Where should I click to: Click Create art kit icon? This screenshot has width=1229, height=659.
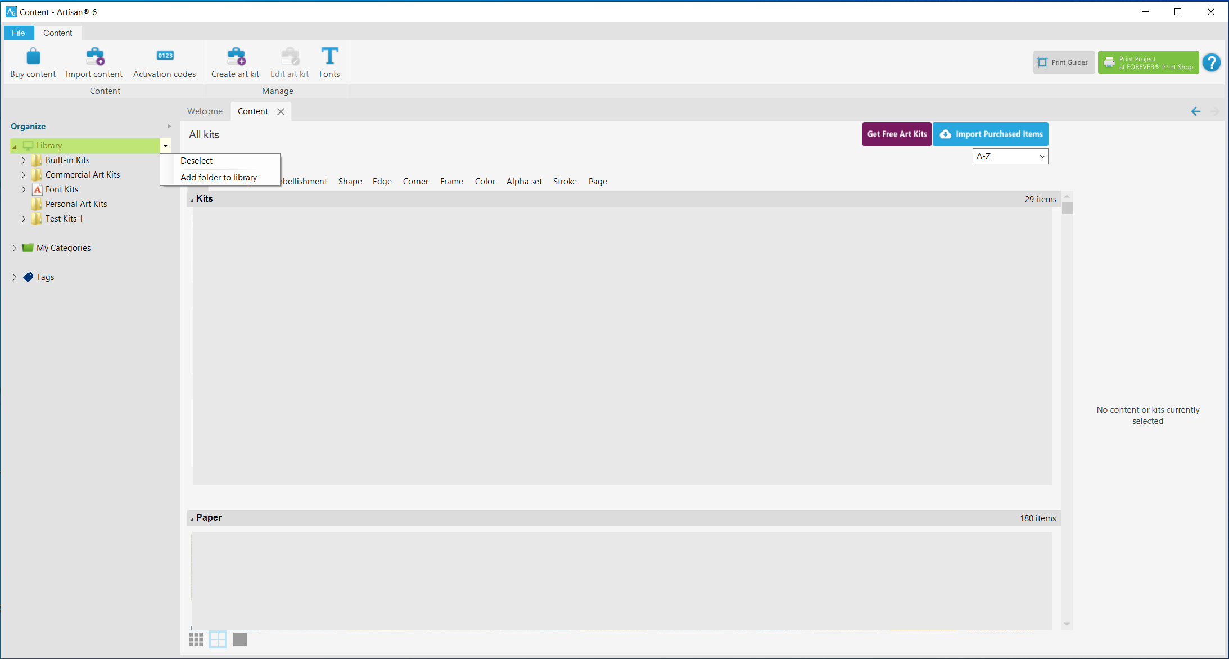tap(236, 56)
